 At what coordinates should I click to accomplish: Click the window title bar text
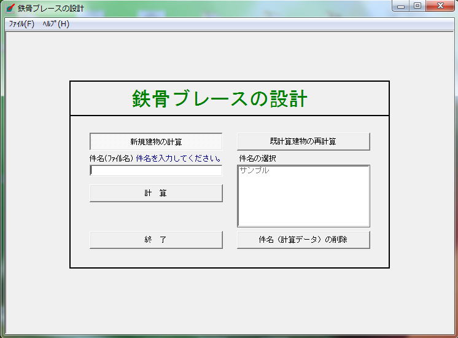click(52, 9)
